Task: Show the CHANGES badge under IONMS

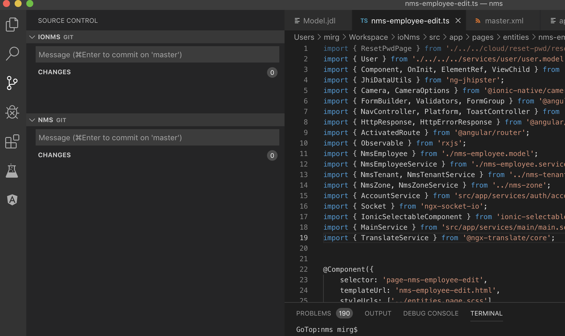Action: tap(272, 72)
